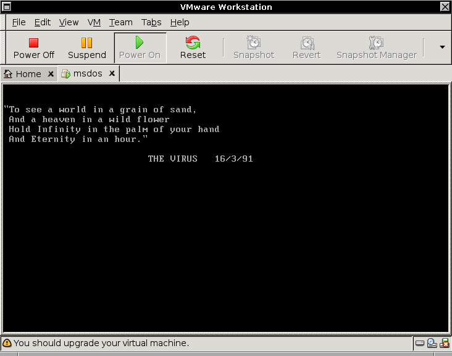This screenshot has width=452, height=356.
Task: Open the VM menu
Action: (x=94, y=22)
